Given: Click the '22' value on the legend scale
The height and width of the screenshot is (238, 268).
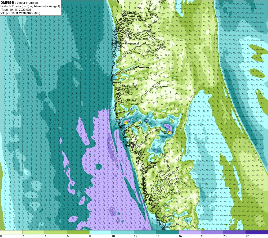Looking at the screenshot, I should tap(247, 236).
